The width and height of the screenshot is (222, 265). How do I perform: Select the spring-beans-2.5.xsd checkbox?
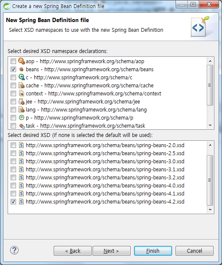coord(13,153)
